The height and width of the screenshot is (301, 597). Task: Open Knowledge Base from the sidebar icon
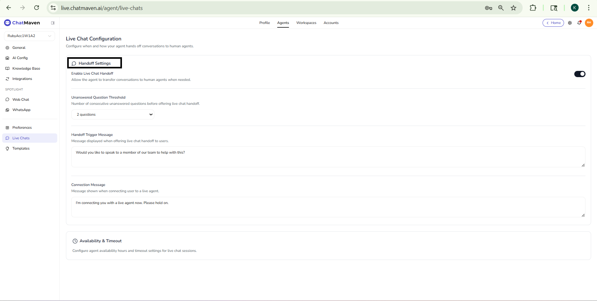click(x=7, y=68)
